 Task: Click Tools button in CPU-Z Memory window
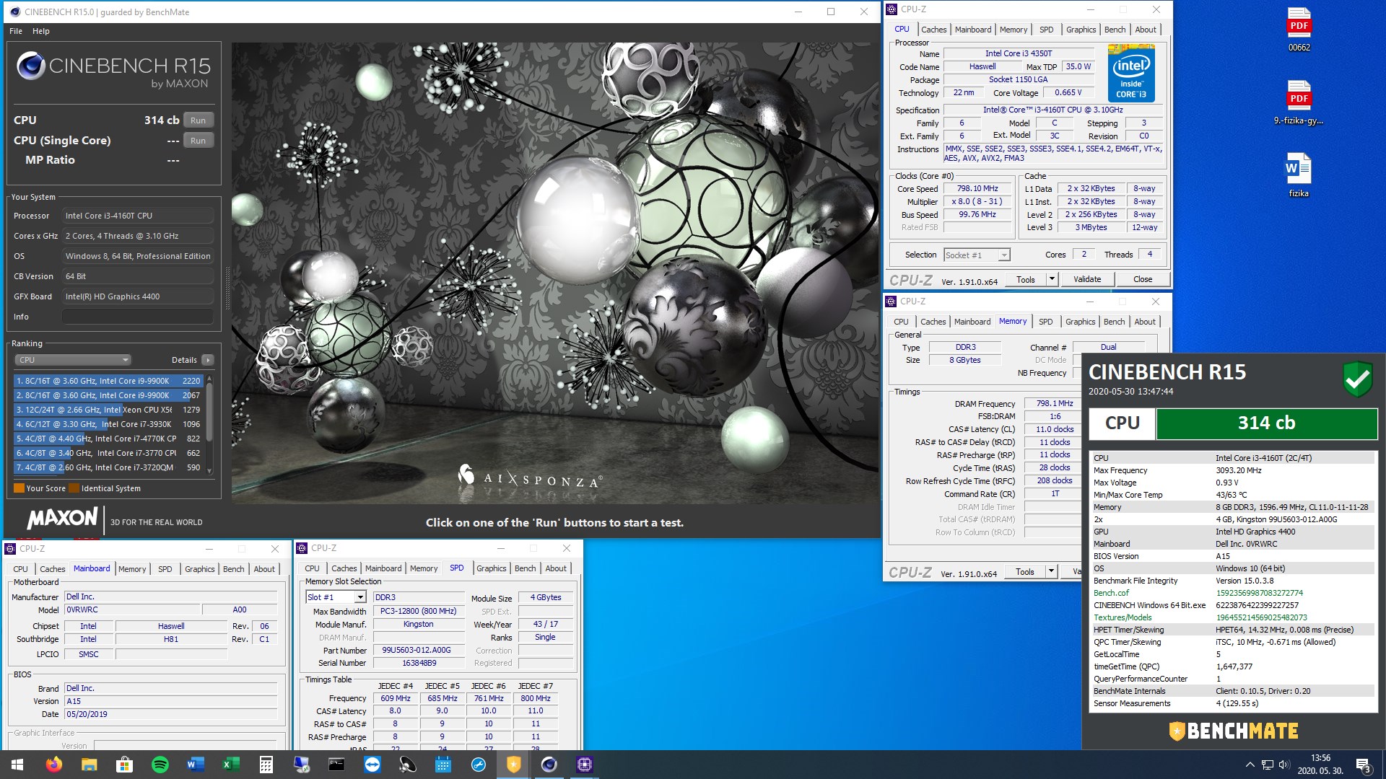pos(1024,571)
